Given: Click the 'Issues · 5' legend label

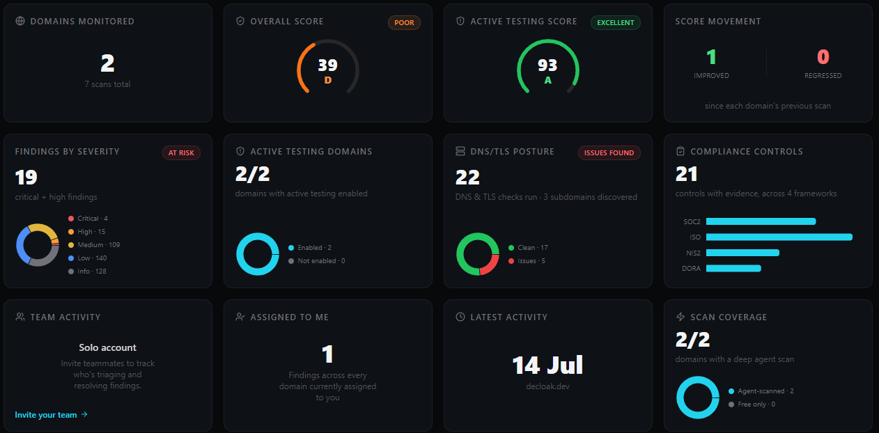Looking at the screenshot, I should tap(531, 261).
